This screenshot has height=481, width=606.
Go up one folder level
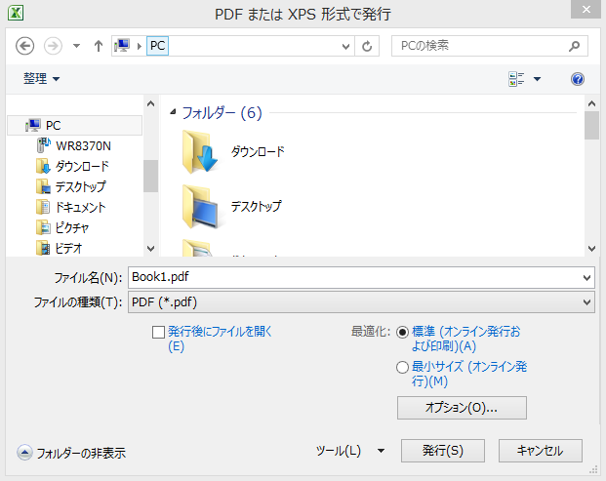coord(99,46)
